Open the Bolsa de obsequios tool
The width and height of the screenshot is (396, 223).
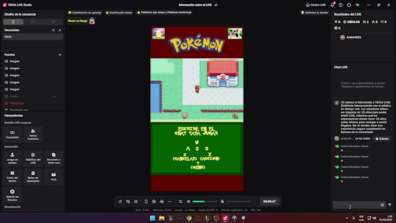[33, 176]
